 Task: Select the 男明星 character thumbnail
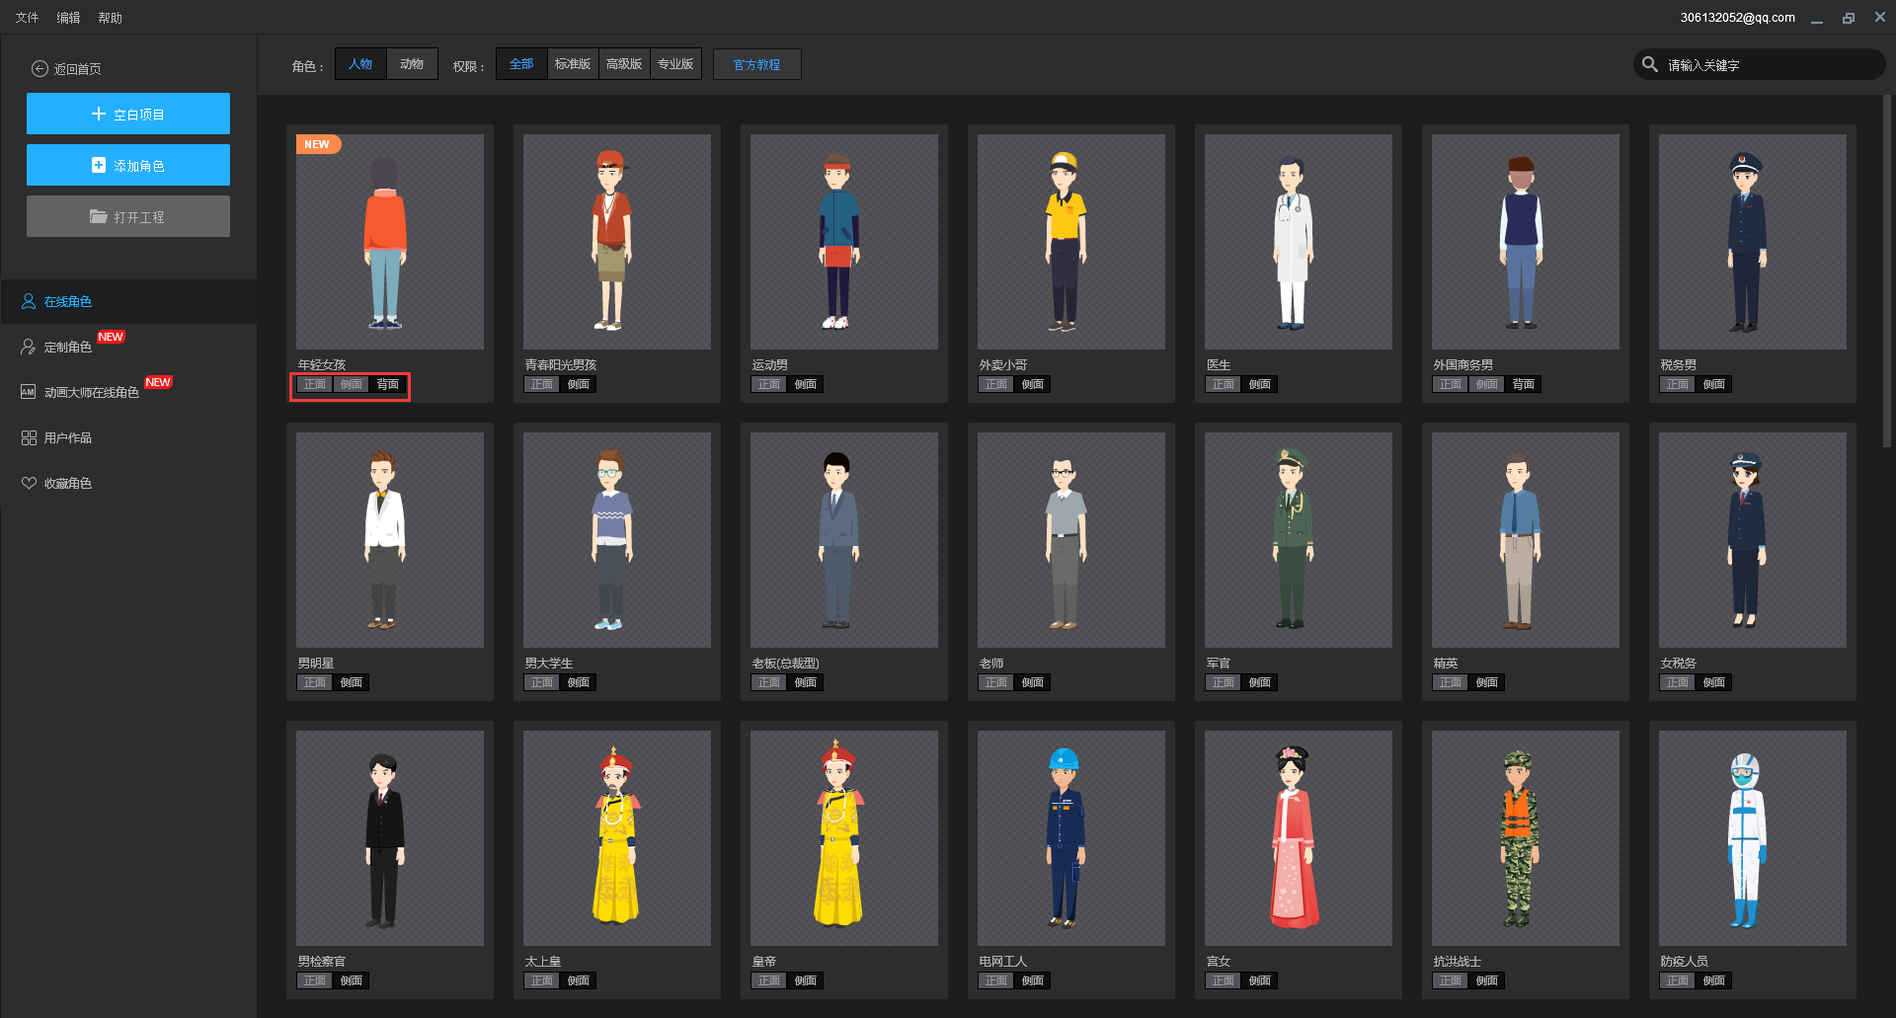(390, 540)
